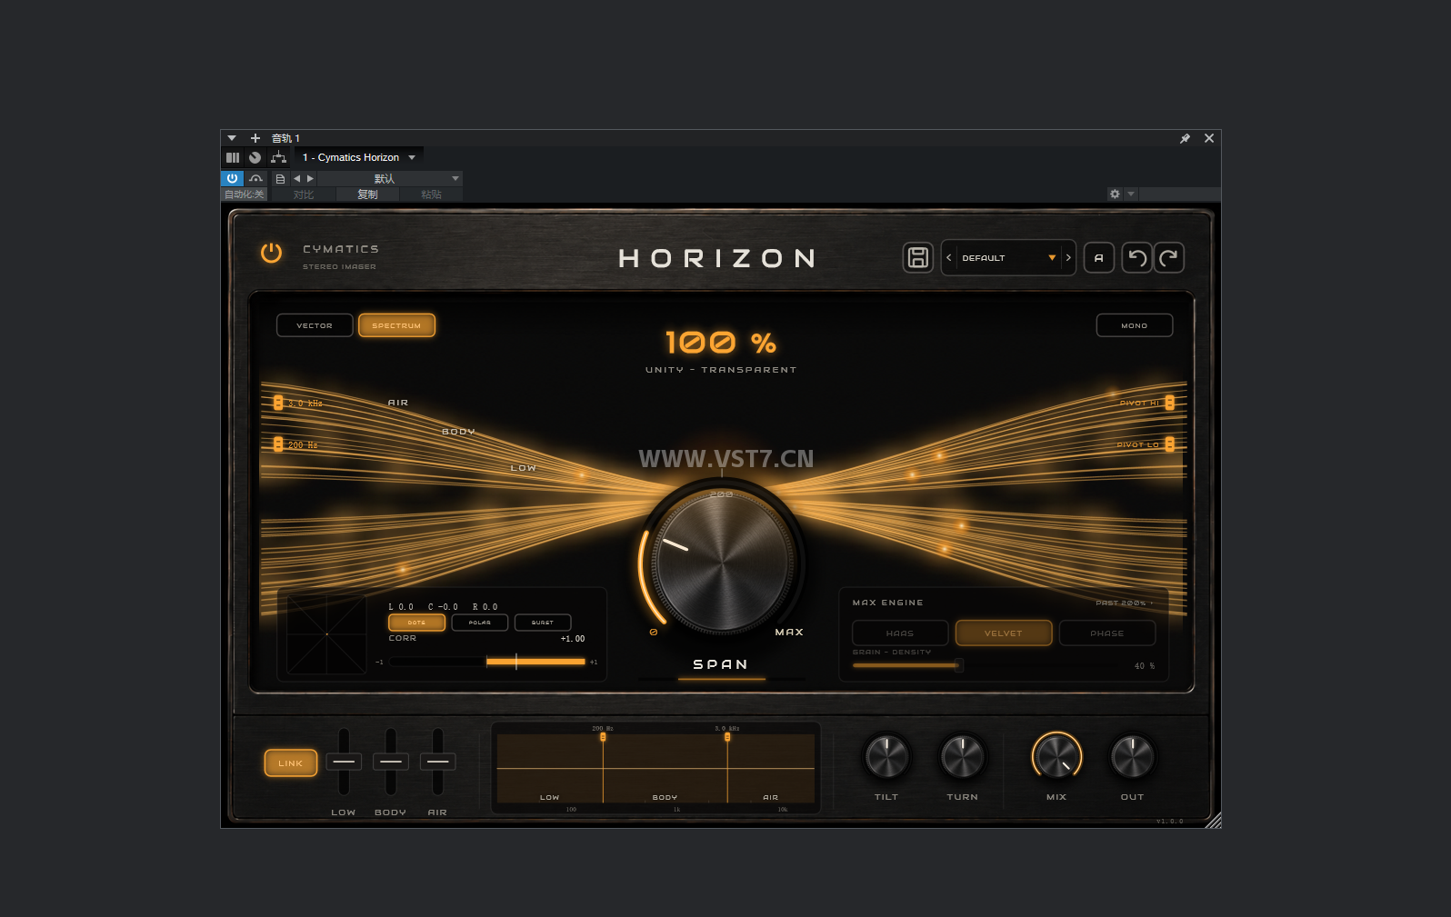The height and width of the screenshot is (917, 1451).
Task: Click the add plus icon beside 音轨 1
Action: coord(255,138)
